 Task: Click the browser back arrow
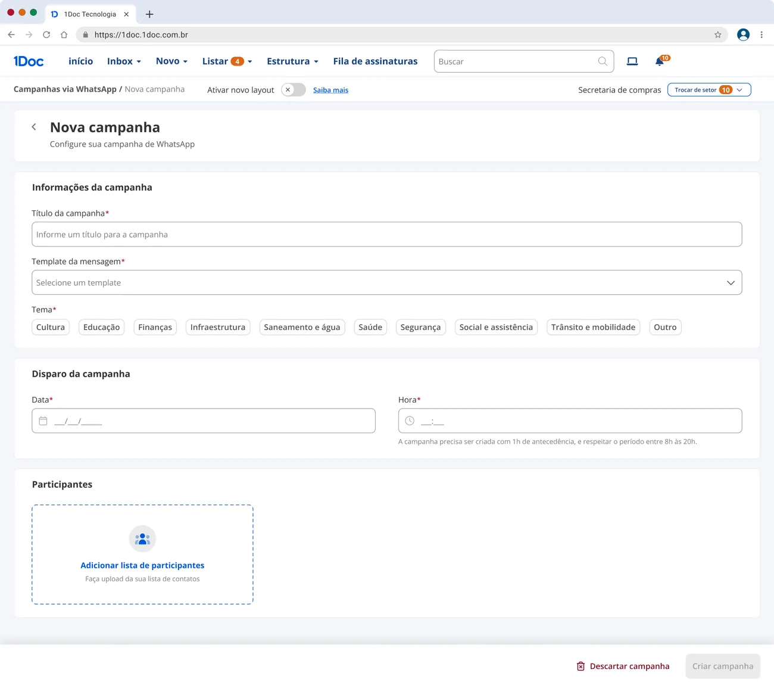pyautogui.click(x=11, y=35)
